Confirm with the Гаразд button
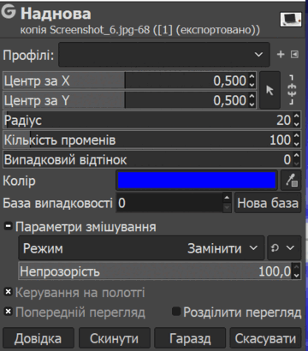 pyautogui.click(x=190, y=339)
